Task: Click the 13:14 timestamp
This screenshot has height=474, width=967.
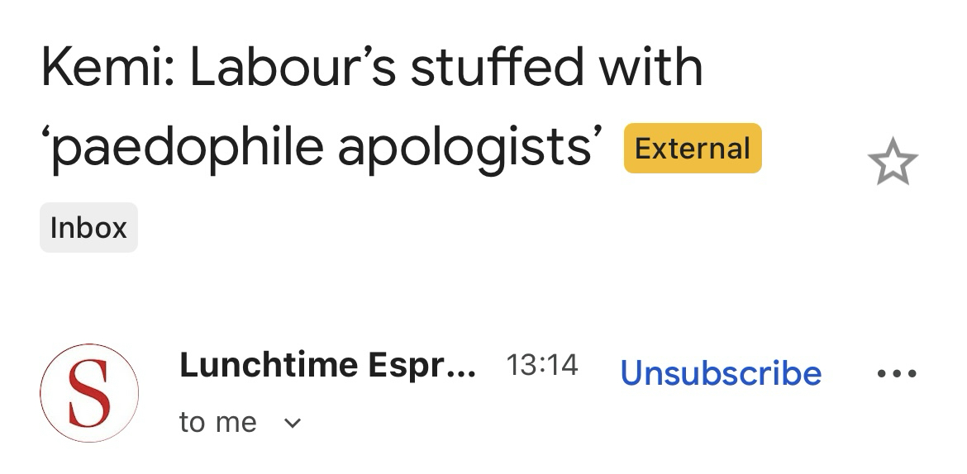Action: coord(541,365)
